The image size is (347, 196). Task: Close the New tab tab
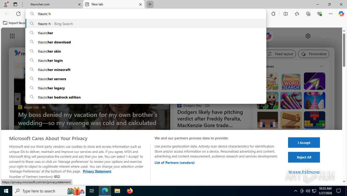tap(140, 4)
